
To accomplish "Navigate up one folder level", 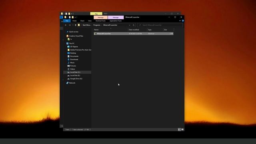I will (76, 25).
